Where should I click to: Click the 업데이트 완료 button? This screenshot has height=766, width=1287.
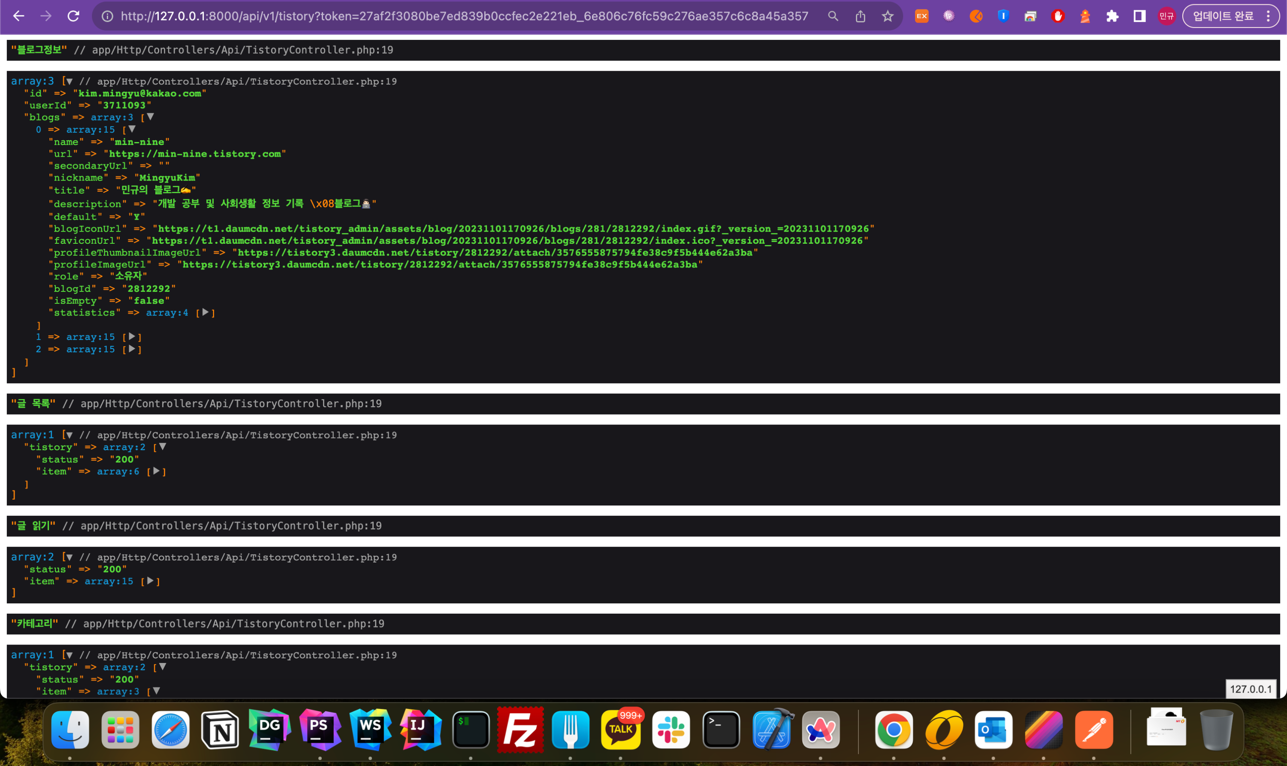(1223, 16)
